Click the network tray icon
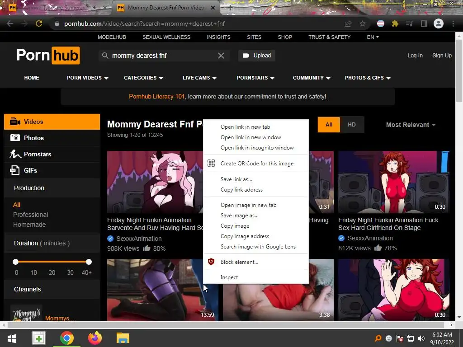This screenshot has height=347, width=463. tap(411, 338)
